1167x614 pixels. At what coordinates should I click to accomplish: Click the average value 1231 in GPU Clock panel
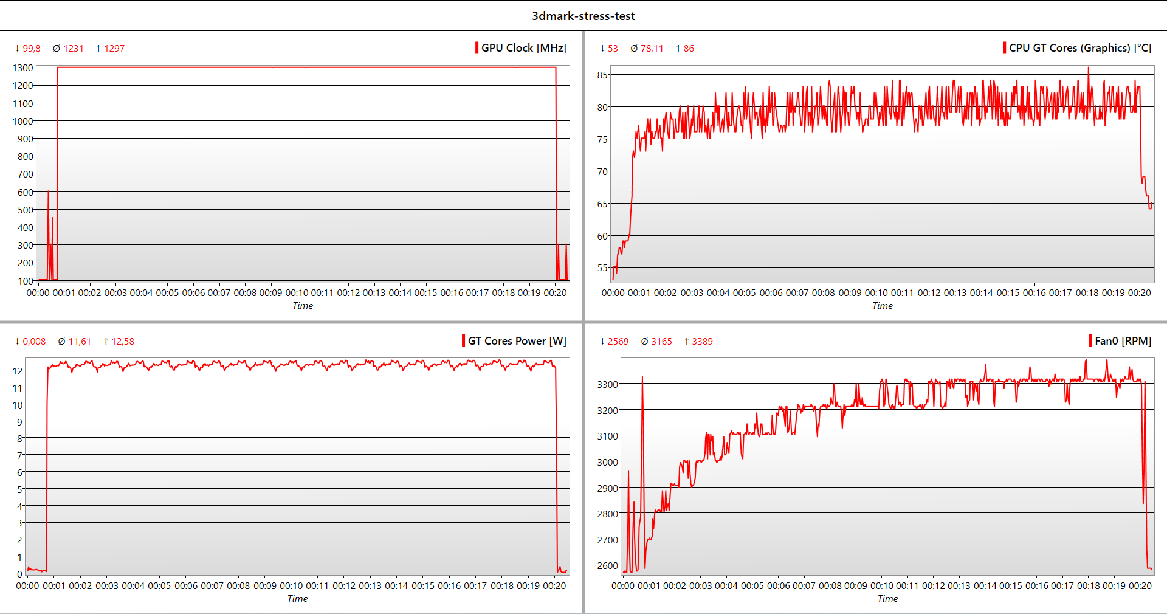pyautogui.click(x=74, y=47)
